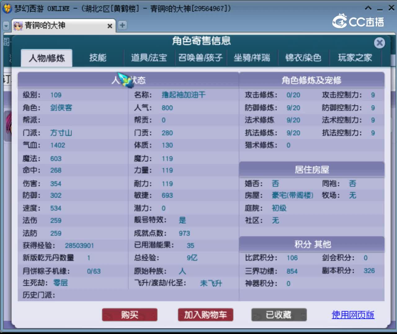Select the 锦衣/染色 tab
Image resolution: width=397 pixels, height=334 pixels.
tap(303, 57)
